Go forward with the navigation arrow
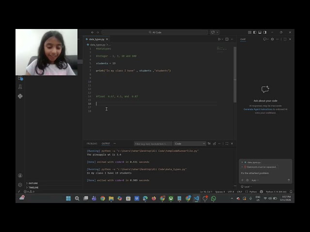Screen dimensions: 310x232 (x=98, y=32)
